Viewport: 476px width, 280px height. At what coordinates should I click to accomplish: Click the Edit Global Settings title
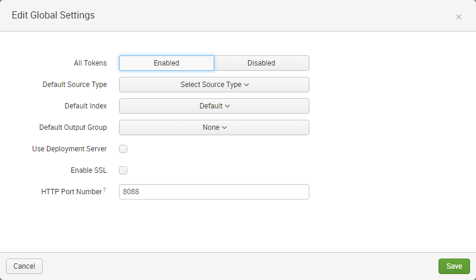tap(53, 15)
